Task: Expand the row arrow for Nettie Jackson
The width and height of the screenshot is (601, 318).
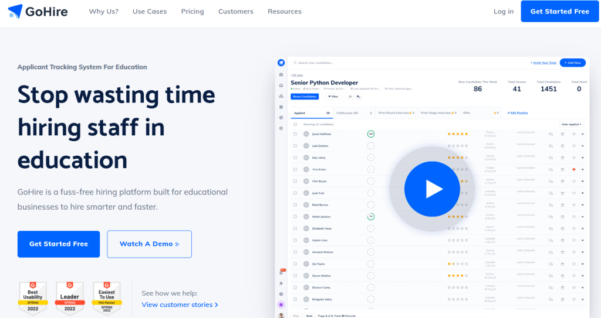Action: tap(583, 217)
